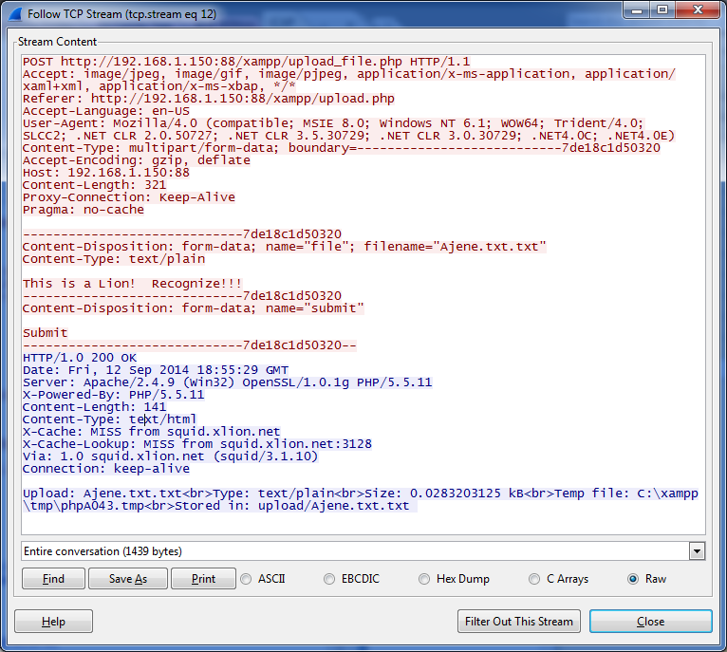Close the window using the title bar X
The image size is (727, 652).
[x=698, y=10]
